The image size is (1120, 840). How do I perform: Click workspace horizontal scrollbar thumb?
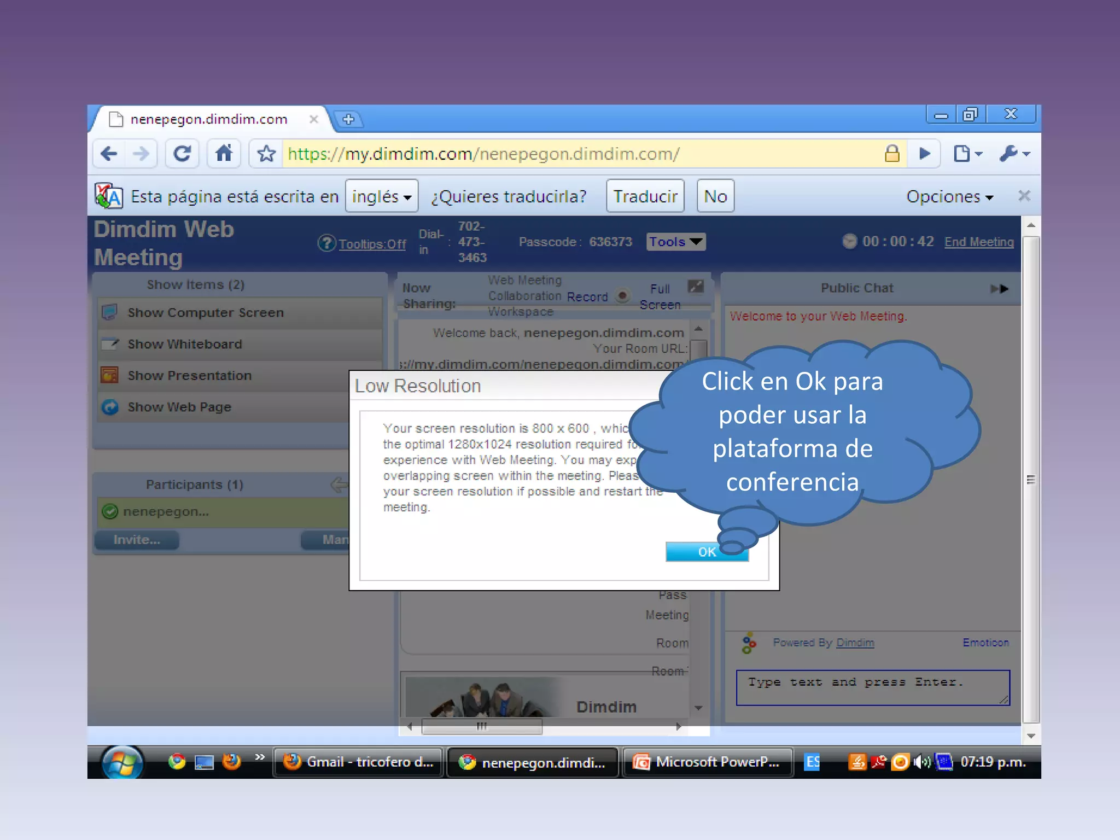point(482,726)
